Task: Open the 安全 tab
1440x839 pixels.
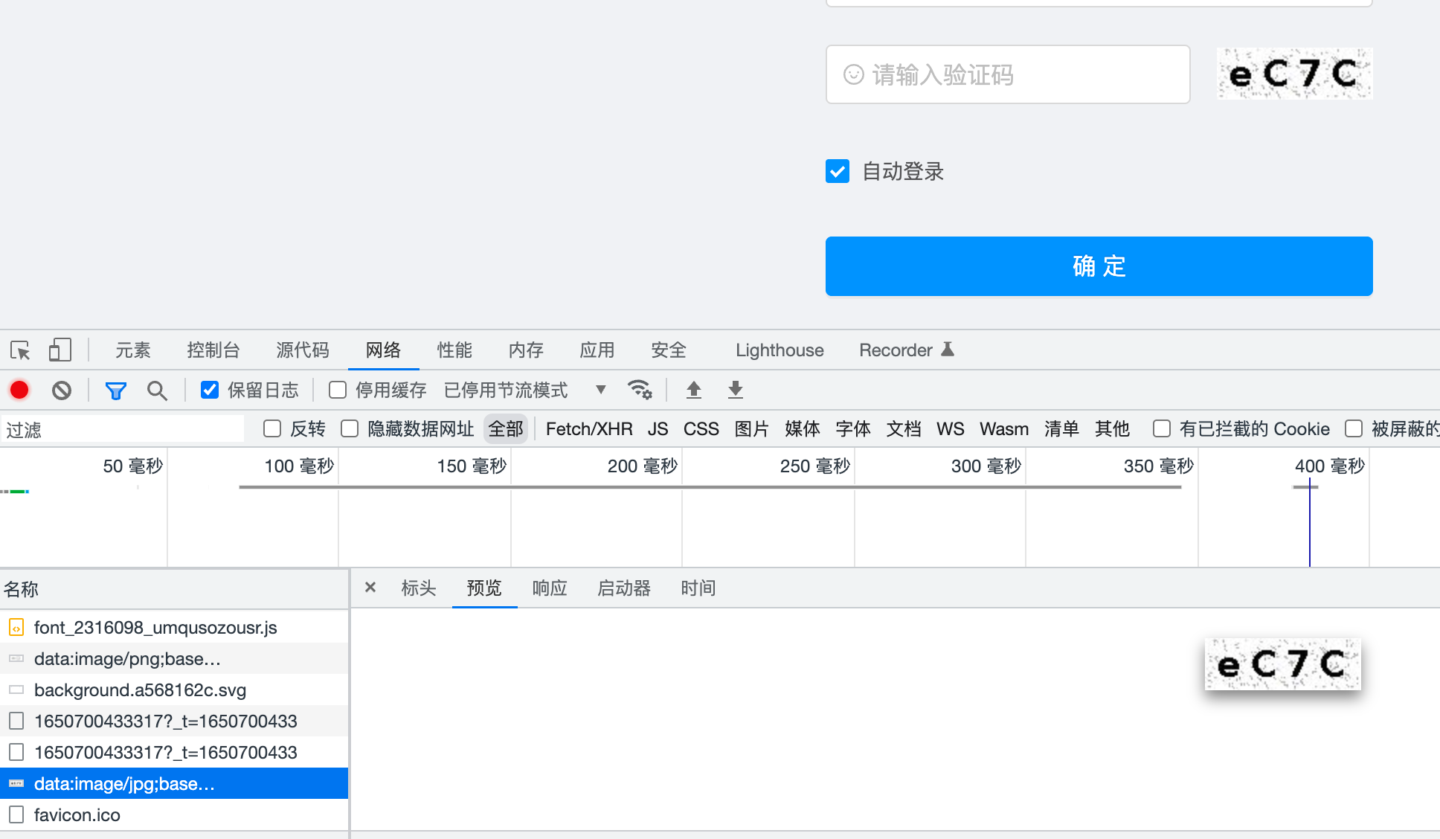Action: tap(669, 350)
